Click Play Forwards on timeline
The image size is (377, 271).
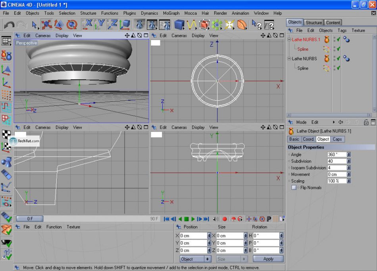pos(193,219)
